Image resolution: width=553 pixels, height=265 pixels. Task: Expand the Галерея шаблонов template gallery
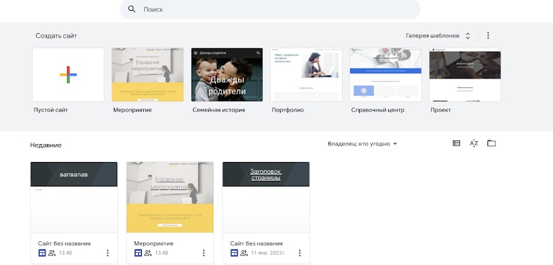438,35
